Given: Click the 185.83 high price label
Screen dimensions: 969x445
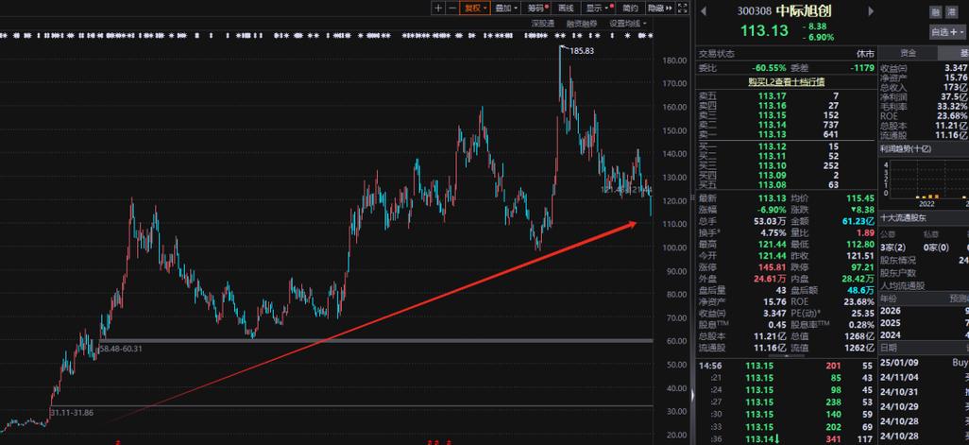Looking at the screenshot, I should point(582,51).
